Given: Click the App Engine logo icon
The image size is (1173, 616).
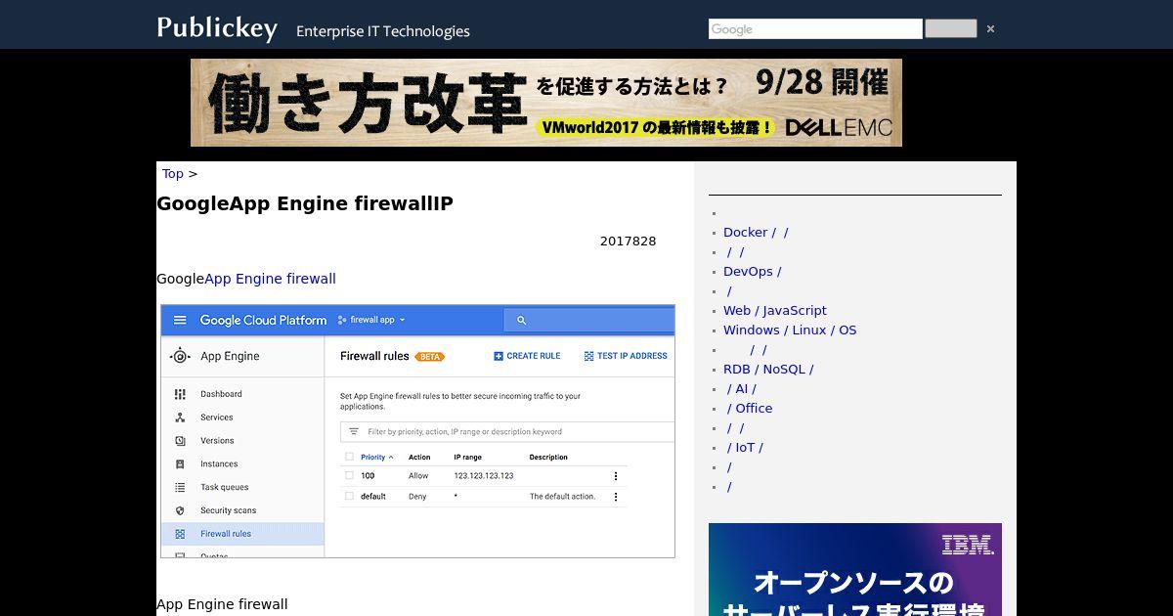Looking at the screenshot, I should click(180, 356).
